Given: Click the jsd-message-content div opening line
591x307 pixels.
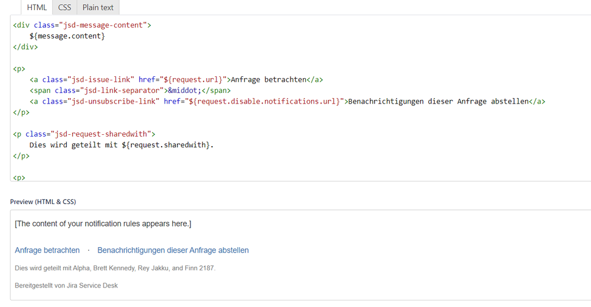Looking at the screenshot, I should pos(82,25).
